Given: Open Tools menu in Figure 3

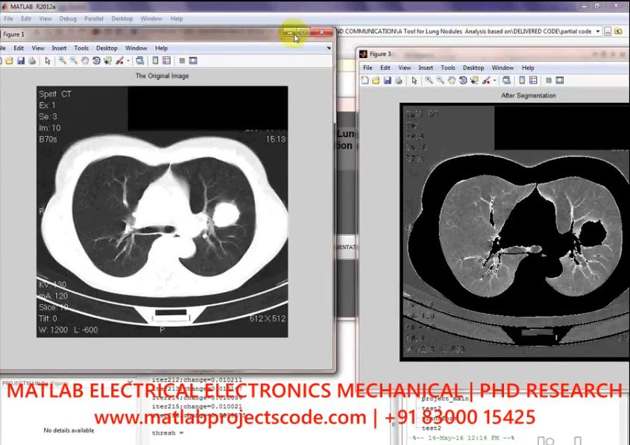Looking at the screenshot, I should click(448, 68).
